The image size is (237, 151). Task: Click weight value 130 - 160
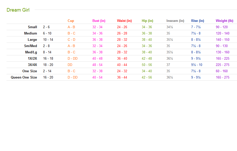pyautogui.click(x=223, y=52)
